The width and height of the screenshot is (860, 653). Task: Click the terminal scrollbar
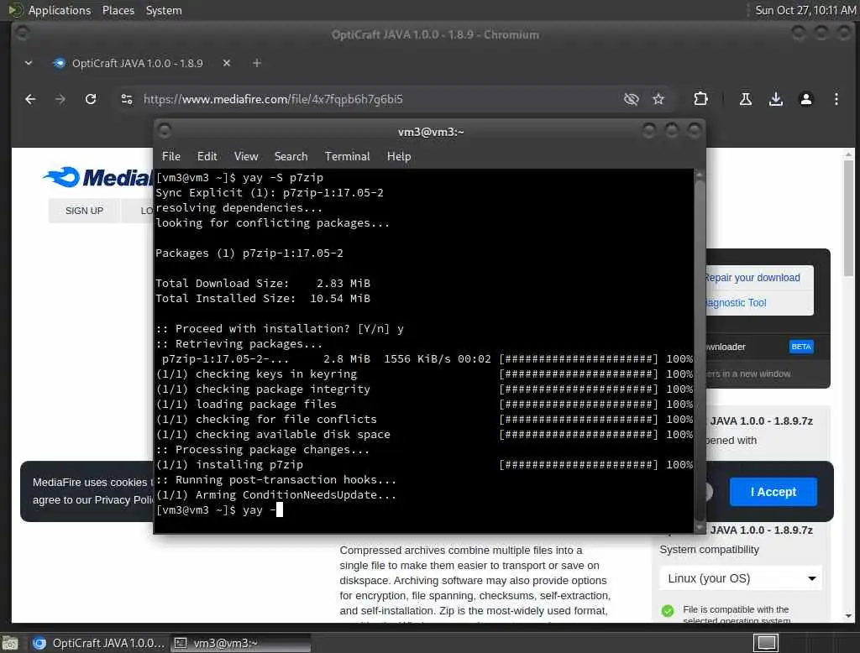tap(699, 351)
